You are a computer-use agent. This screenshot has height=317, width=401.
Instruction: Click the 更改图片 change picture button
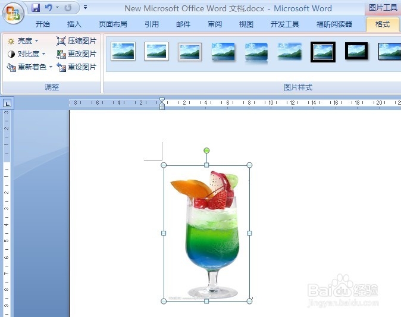coord(77,54)
